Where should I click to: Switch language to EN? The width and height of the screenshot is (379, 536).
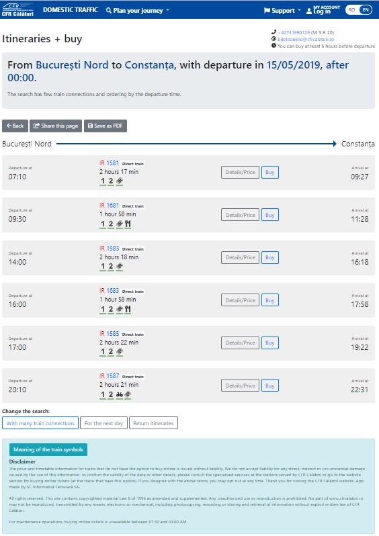pos(366,10)
